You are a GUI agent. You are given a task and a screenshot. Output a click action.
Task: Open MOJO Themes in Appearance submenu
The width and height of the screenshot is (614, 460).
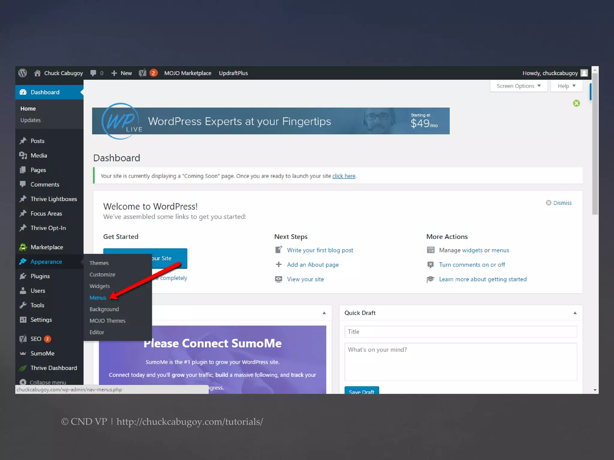point(107,321)
